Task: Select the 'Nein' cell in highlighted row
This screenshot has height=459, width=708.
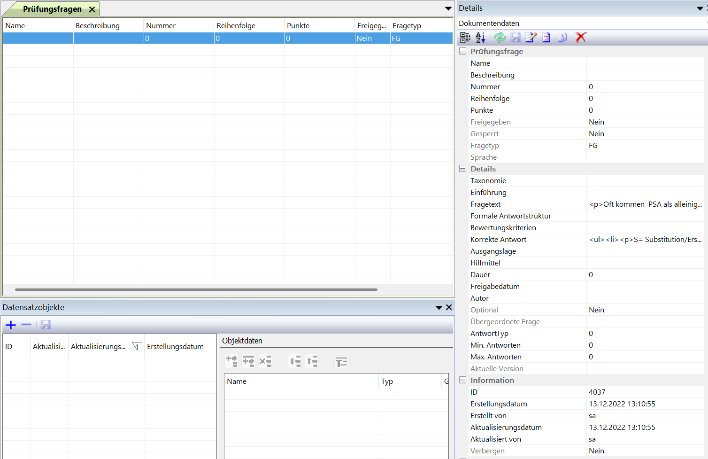Action: point(373,39)
